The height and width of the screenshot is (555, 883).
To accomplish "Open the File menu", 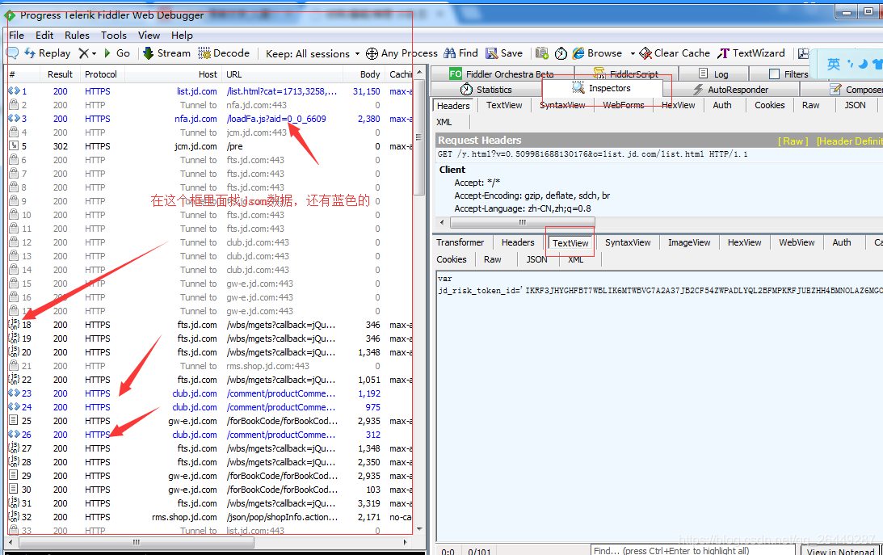I will pos(16,36).
